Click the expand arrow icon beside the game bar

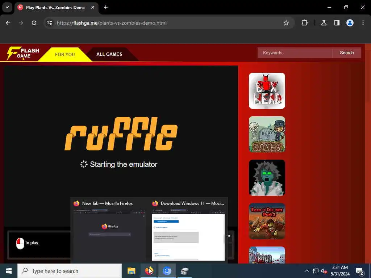(229, 236)
